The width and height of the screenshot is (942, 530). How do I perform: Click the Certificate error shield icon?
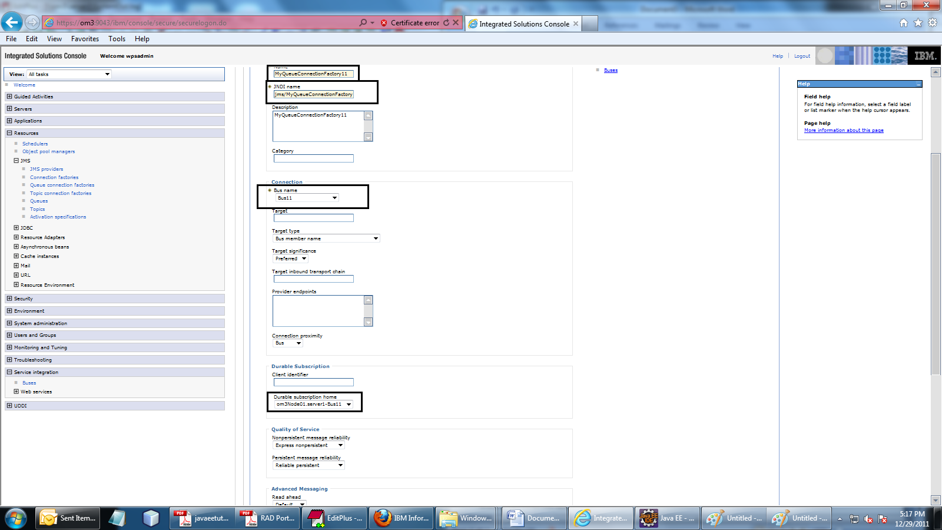pyautogui.click(x=384, y=23)
